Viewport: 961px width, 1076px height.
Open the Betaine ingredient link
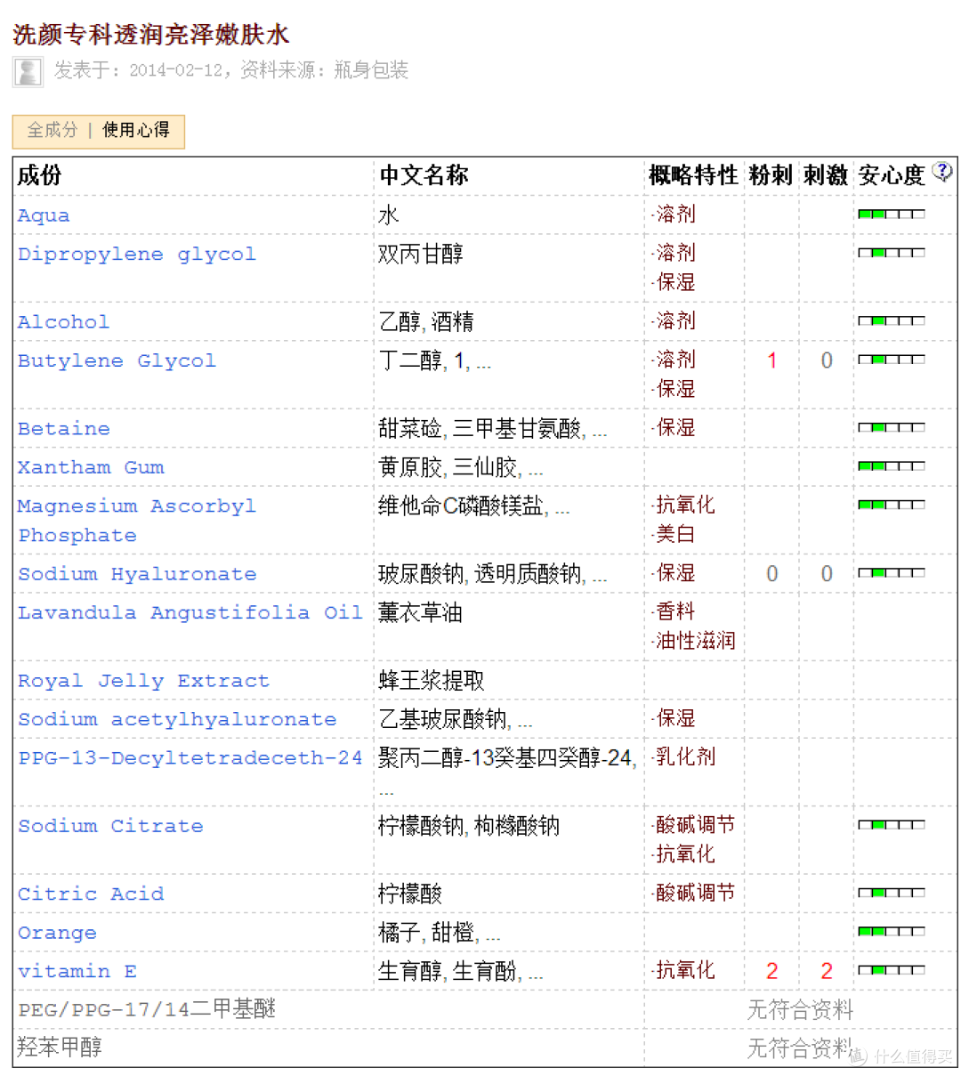coord(64,429)
